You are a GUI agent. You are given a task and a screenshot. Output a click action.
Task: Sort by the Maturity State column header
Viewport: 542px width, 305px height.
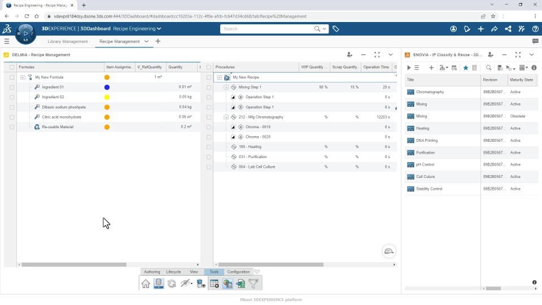(x=521, y=80)
